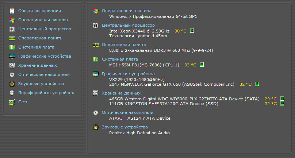The height and width of the screenshot is (158, 295).
Task: Click the clipboard icon for Общая информация
Action: pyautogui.click(x=12, y=11)
